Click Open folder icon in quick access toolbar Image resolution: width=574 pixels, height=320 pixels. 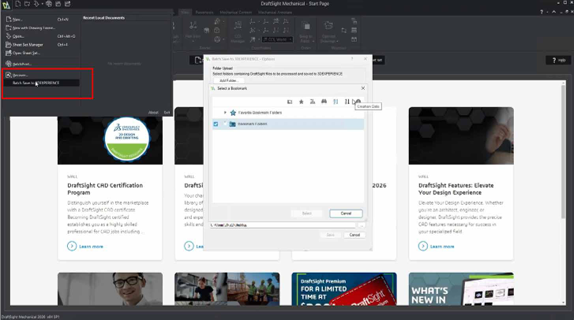(27, 4)
